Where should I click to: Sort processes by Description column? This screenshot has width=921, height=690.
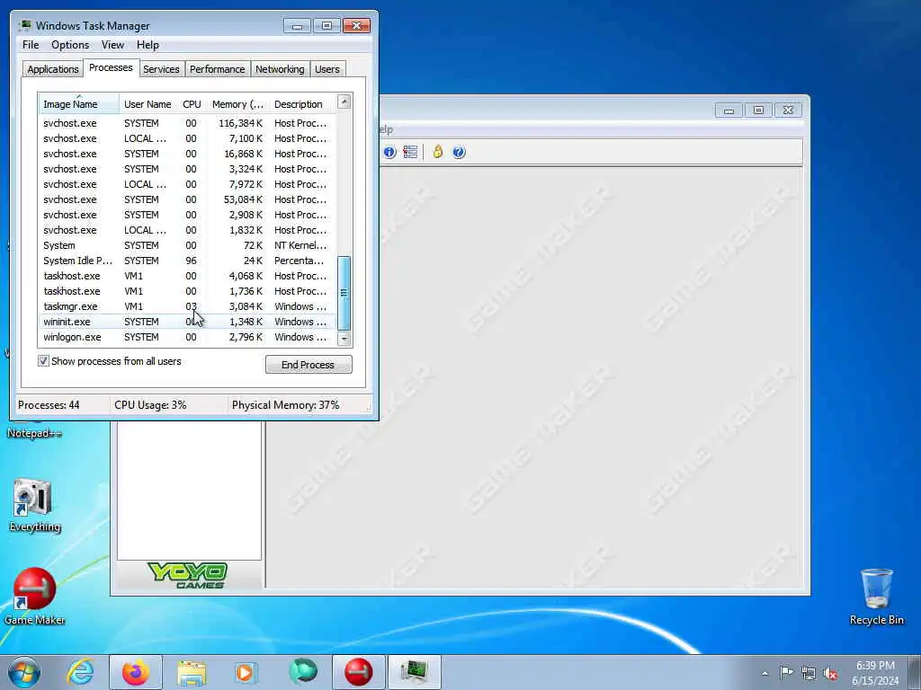click(302, 104)
